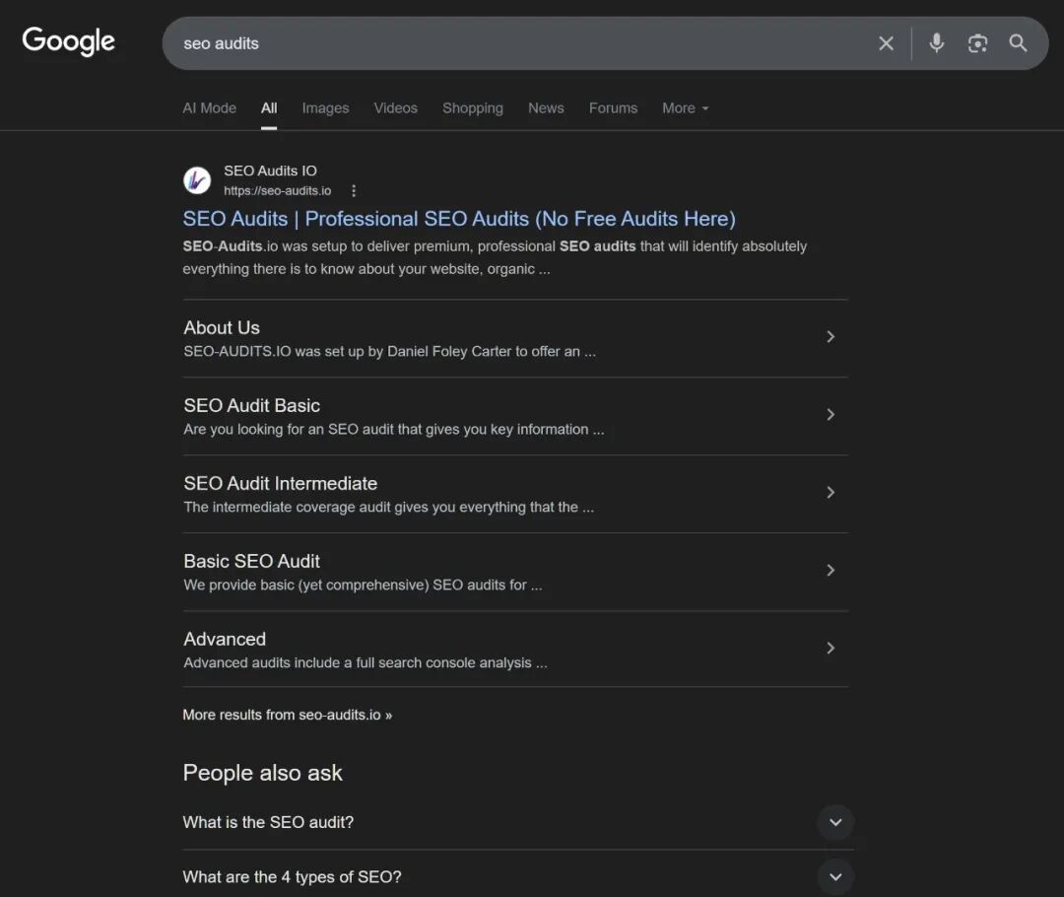1064x897 pixels.
Task: Expand "What are the 4 types of SEO?"
Action: pos(834,876)
